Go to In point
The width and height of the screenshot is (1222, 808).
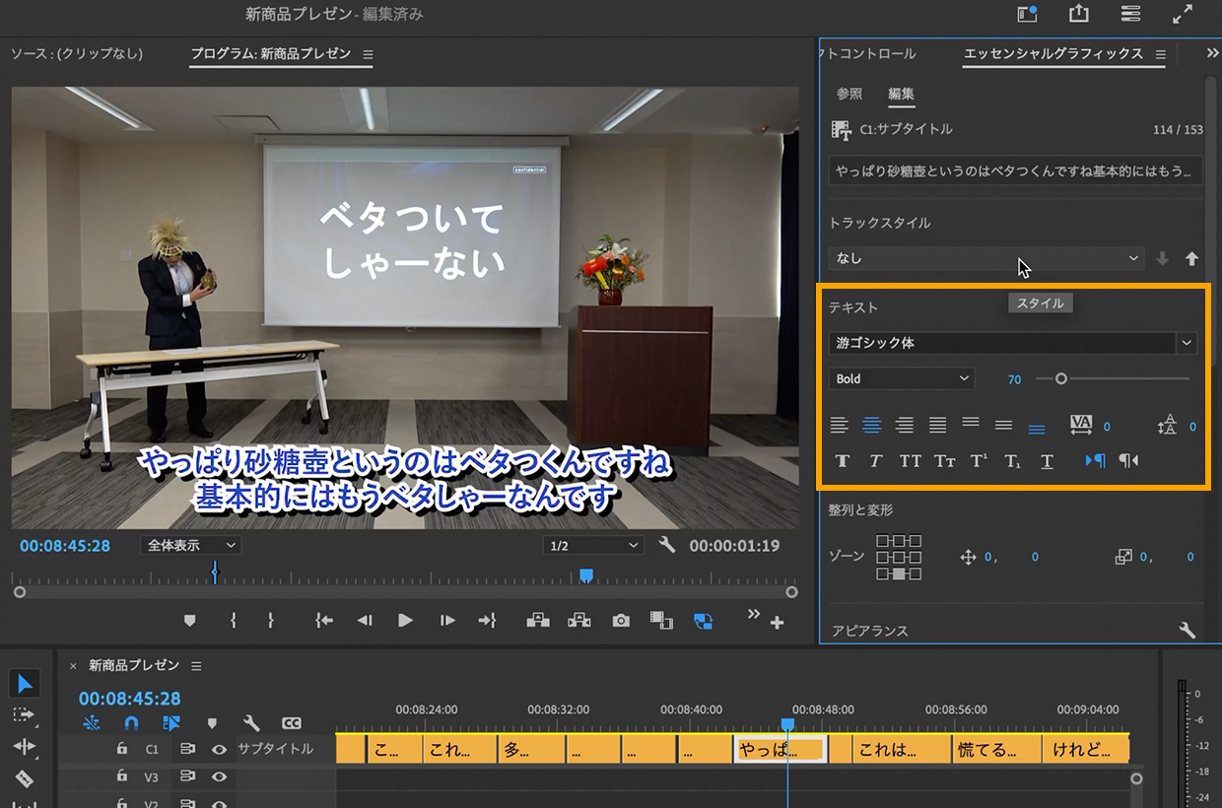coord(323,621)
